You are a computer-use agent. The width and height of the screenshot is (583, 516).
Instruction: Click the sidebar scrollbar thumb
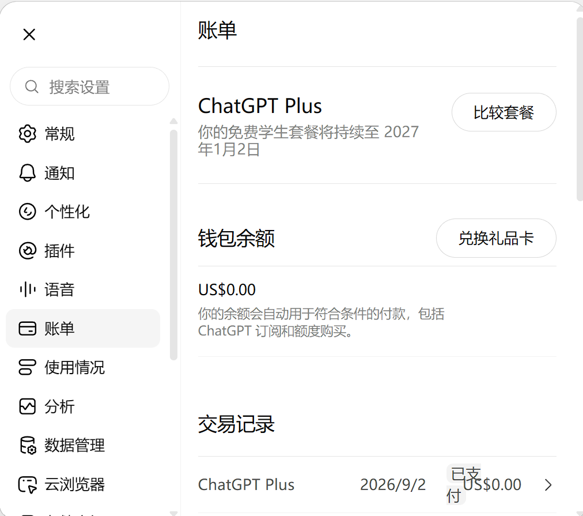coord(173,245)
